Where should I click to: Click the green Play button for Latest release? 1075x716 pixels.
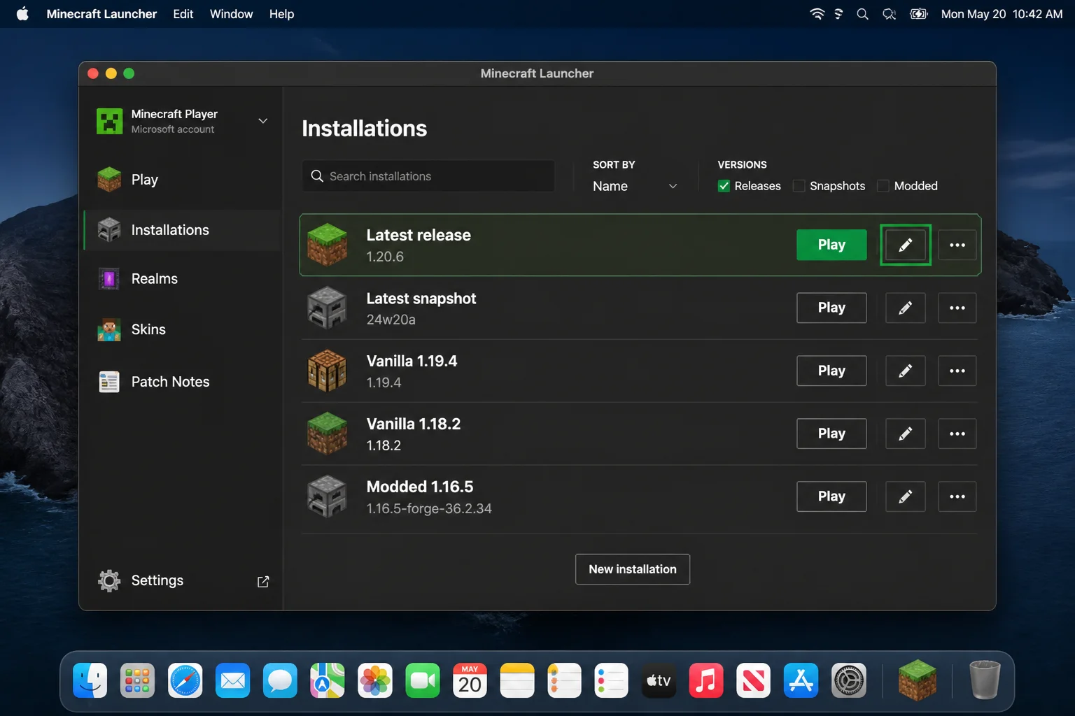pos(831,245)
